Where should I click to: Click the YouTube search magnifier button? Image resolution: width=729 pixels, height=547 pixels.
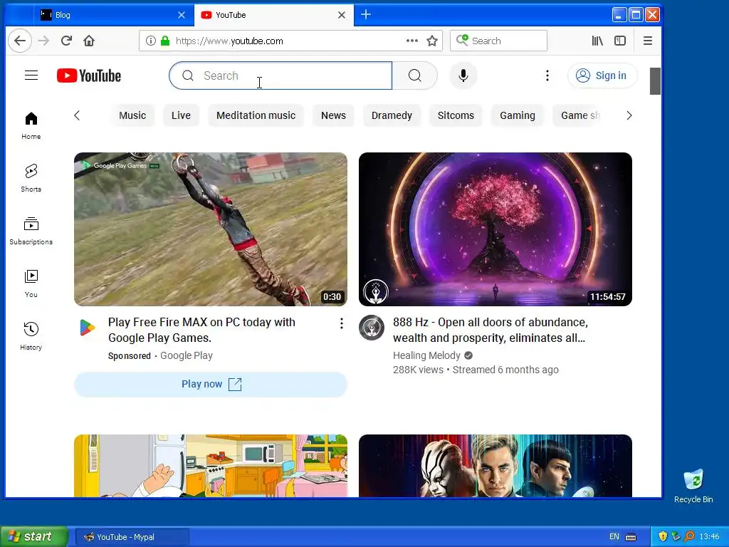(415, 75)
